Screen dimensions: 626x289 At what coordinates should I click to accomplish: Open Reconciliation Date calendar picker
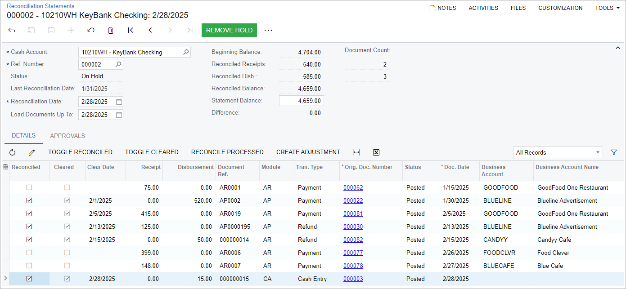pos(119,102)
